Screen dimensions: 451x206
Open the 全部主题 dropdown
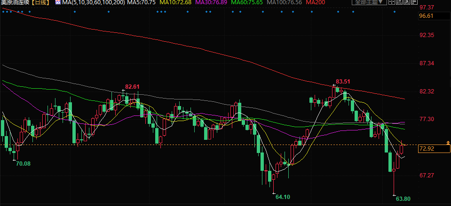click(370, 3)
